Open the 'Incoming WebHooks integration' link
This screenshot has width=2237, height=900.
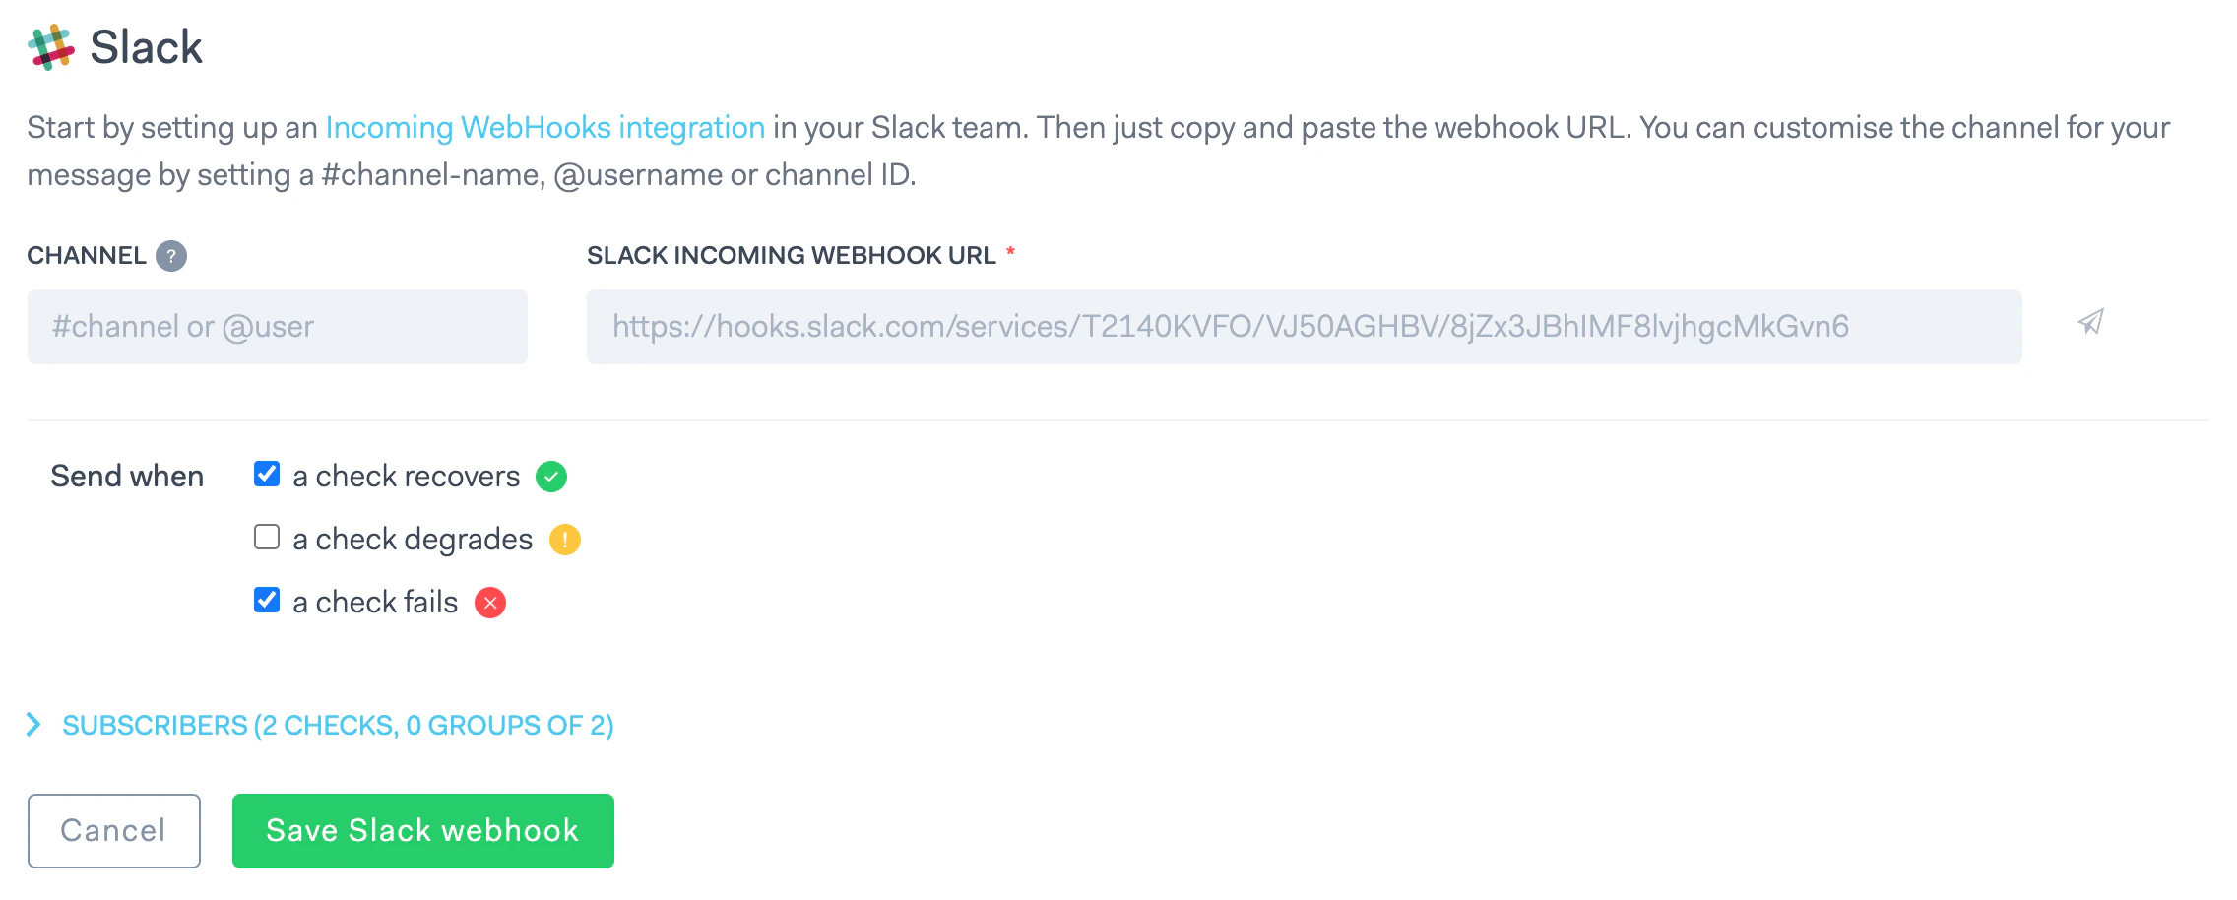(x=544, y=127)
